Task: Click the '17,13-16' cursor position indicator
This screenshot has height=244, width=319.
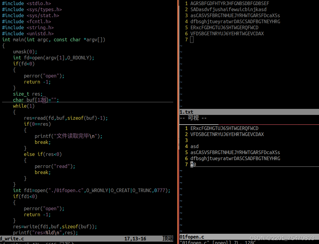Action: pos(135,239)
